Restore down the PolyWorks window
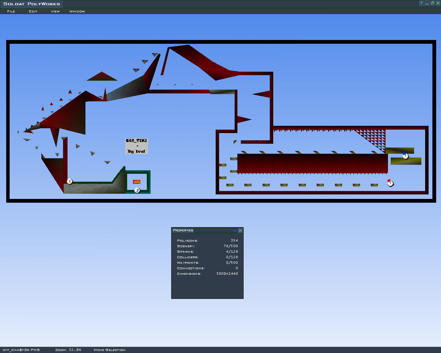441x353 pixels. 432,3
